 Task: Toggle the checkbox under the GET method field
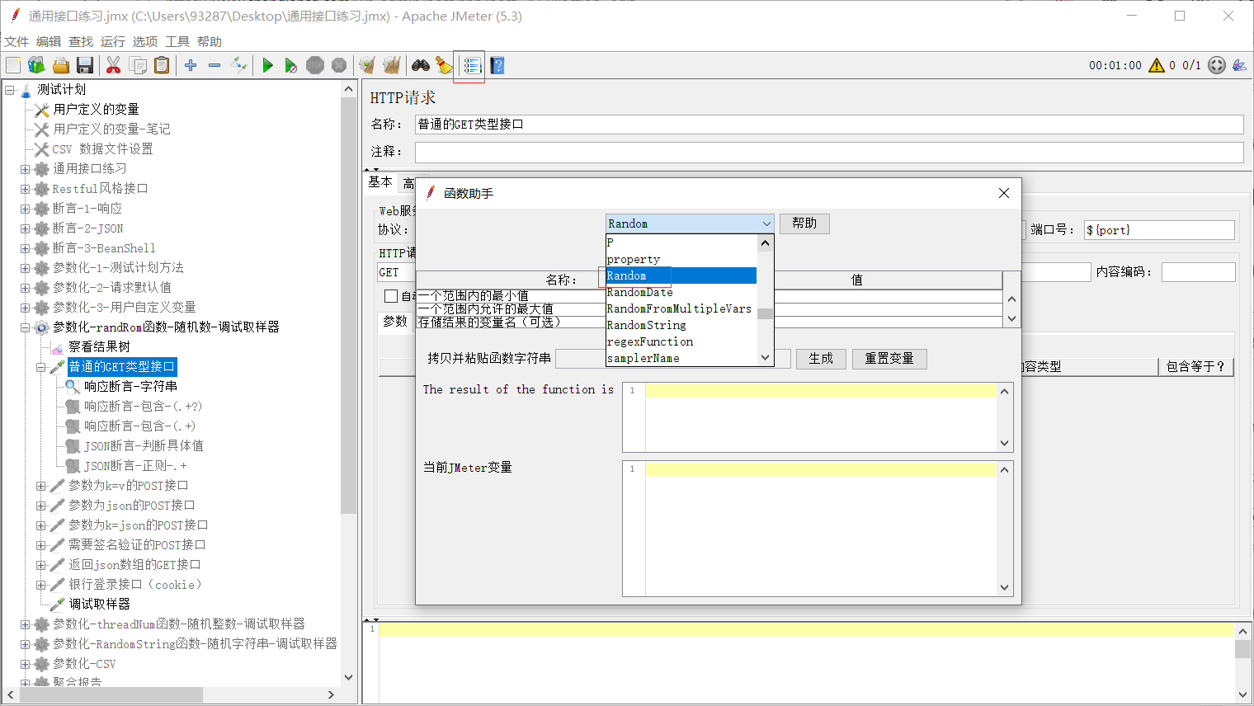click(x=391, y=295)
